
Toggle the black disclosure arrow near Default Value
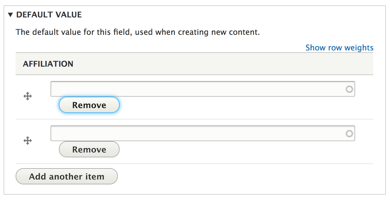(x=11, y=15)
